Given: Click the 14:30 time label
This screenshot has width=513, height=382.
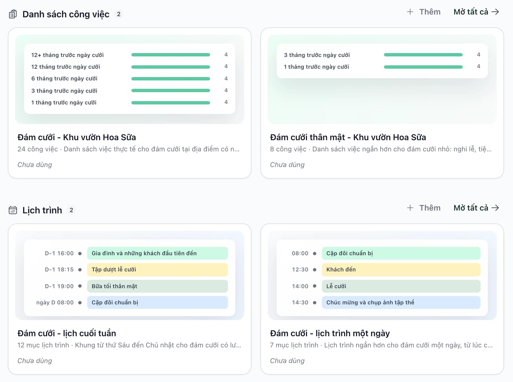Looking at the screenshot, I should tap(300, 302).
